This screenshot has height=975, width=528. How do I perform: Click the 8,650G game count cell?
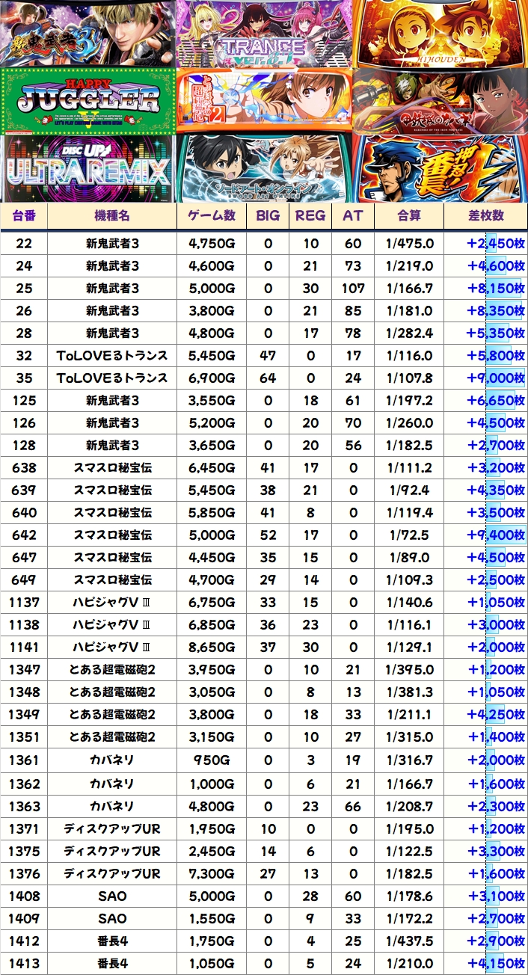pos(211,648)
